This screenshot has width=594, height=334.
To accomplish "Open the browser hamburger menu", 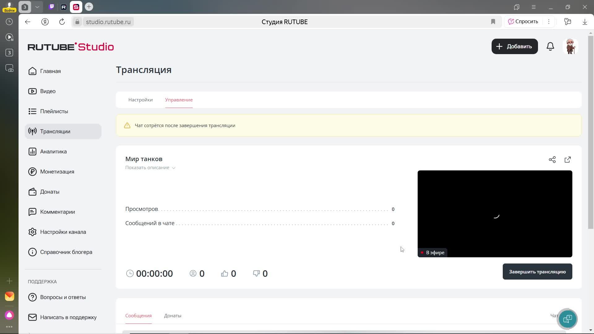I will (x=534, y=7).
